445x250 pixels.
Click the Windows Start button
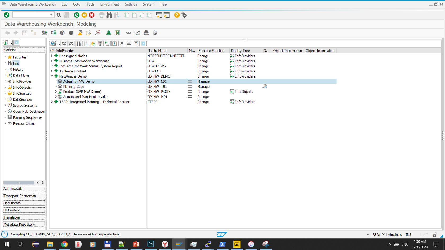coord(7,244)
